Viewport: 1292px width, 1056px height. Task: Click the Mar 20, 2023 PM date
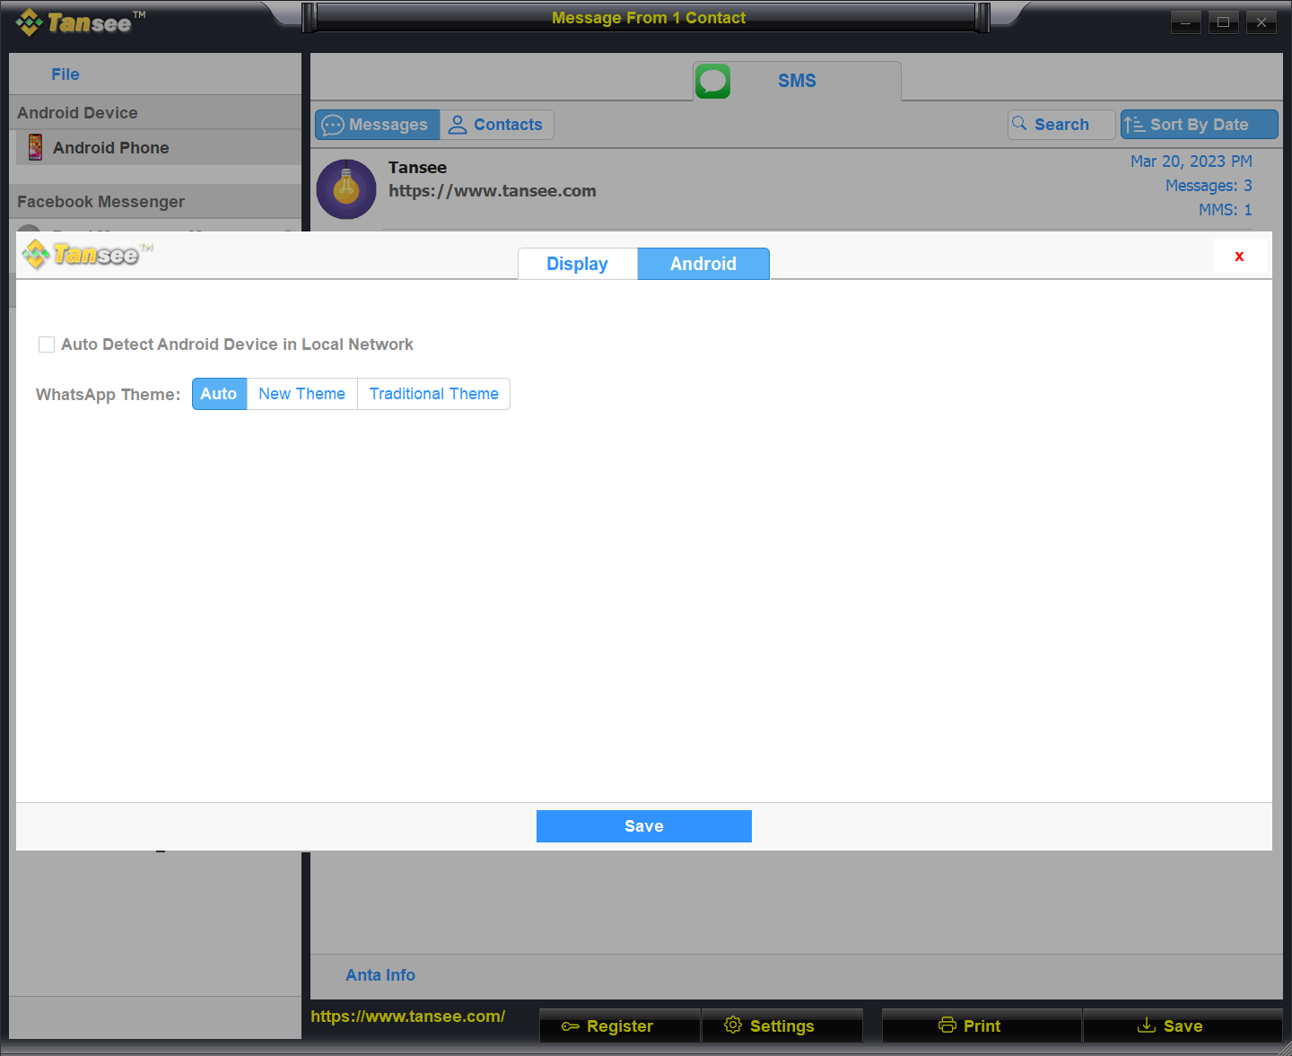point(1191,161)
